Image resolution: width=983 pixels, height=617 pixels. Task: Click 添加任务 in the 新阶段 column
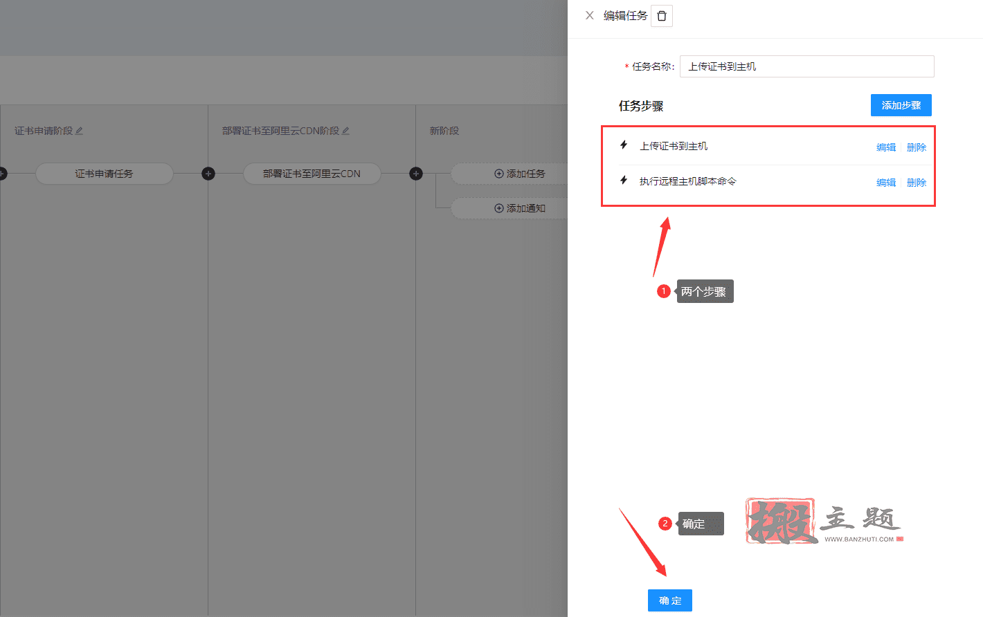pos(520,174)
